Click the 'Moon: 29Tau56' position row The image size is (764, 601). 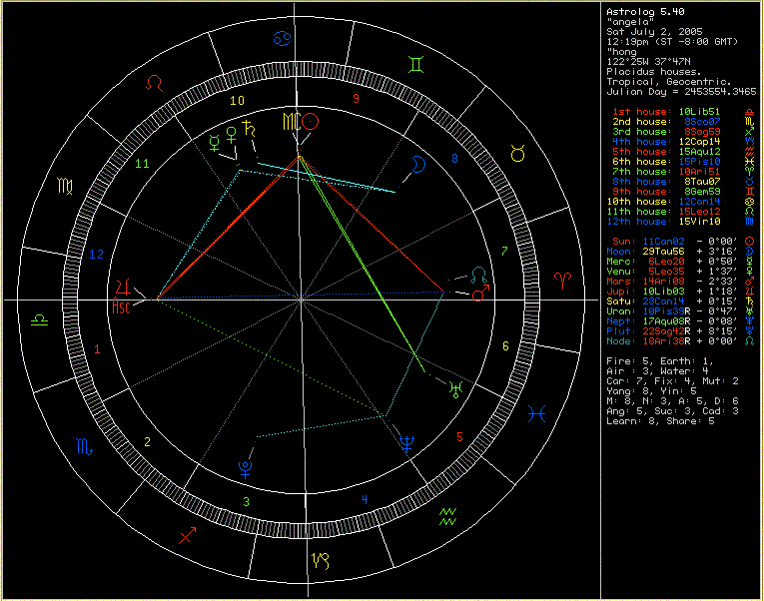tap(681, 252)
